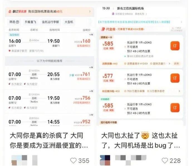
Task: Expand the travel notices chevron
Action: pos(181,22)
